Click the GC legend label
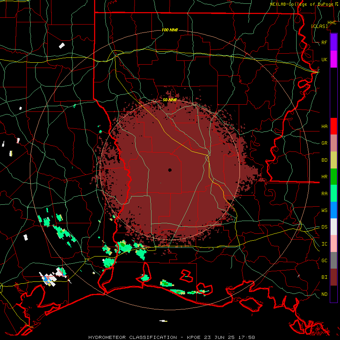The width and height of the screenshot is (340, 340). [324, 261]
